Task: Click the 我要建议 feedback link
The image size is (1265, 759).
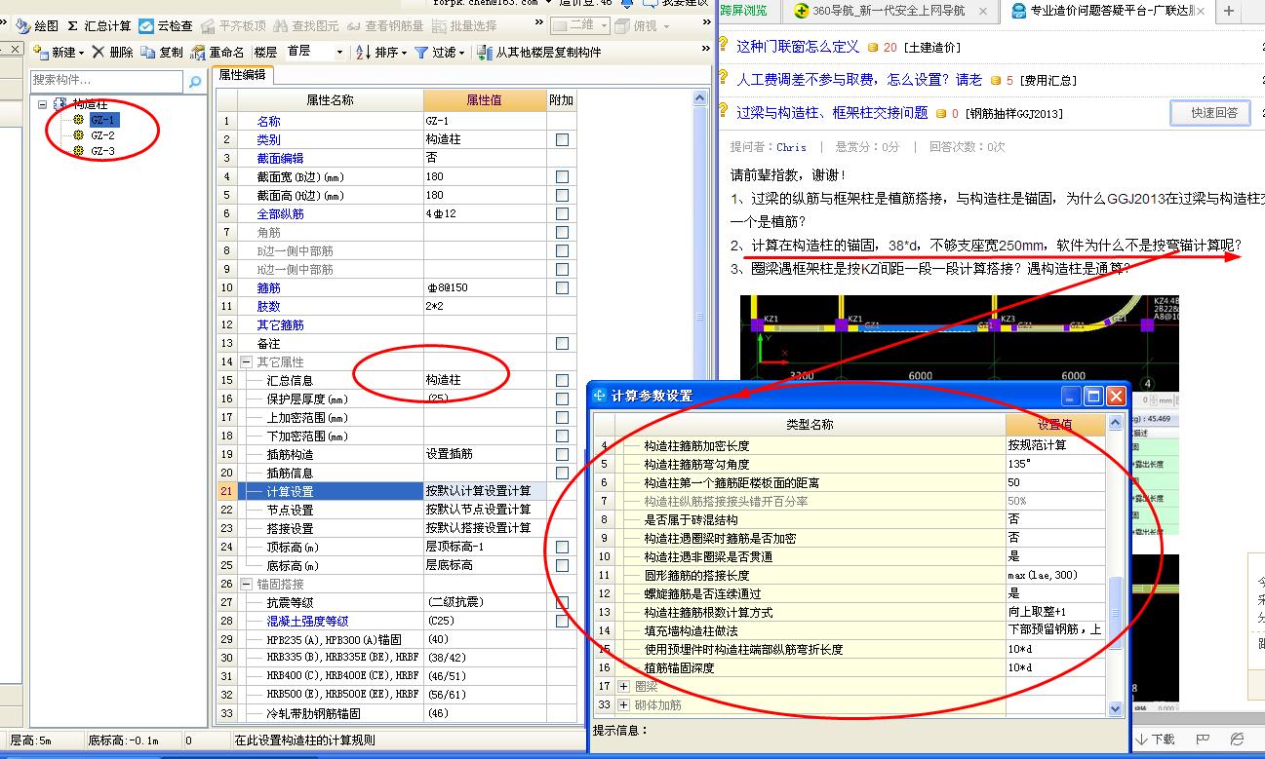Action: click(675, 4)
